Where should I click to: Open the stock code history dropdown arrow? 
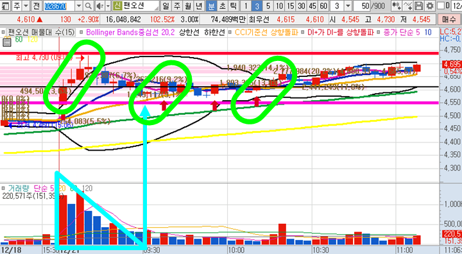point(79,6)
